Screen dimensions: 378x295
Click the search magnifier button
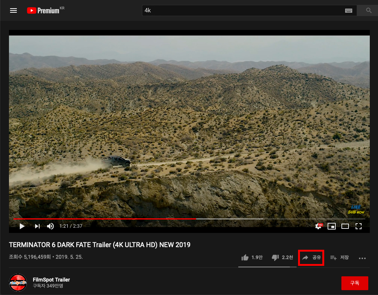369,10
